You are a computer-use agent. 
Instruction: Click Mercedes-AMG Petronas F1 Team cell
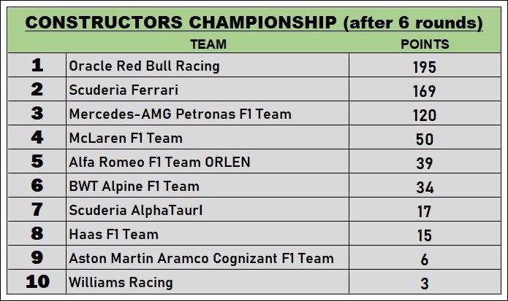point(208,114)
